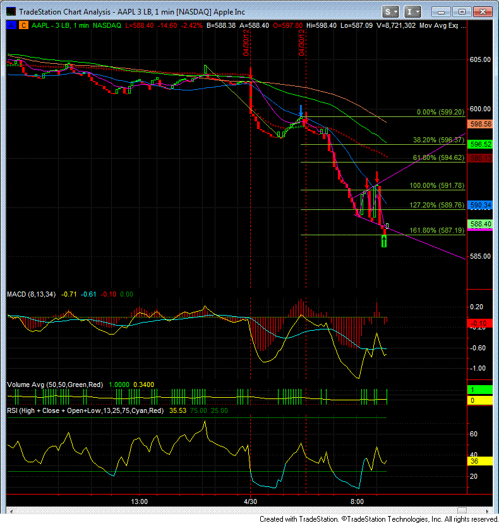Screen dimensions: 499x523
Task: Click the 588.40 last price label
Action: pos(480,224)
